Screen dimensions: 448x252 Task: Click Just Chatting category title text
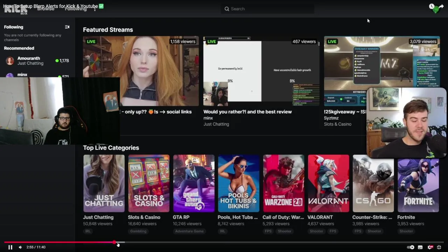(x=98, y=217)
